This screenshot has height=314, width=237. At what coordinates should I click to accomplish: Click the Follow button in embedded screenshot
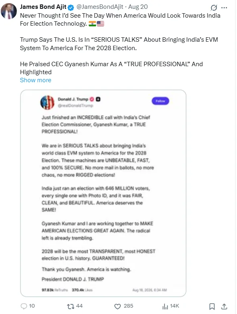point(160,101)
